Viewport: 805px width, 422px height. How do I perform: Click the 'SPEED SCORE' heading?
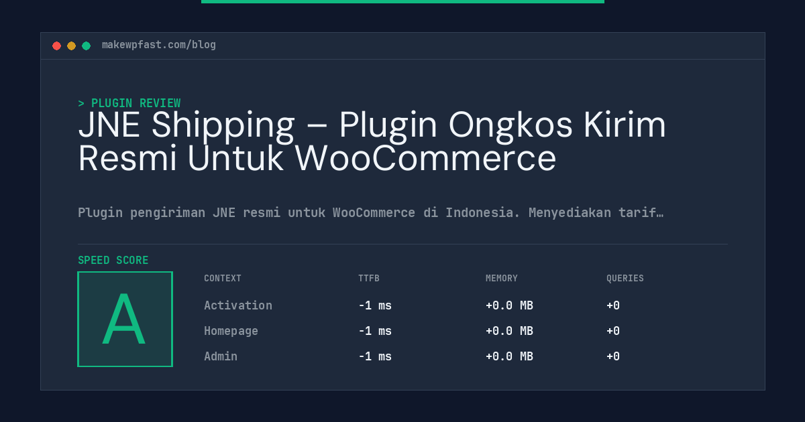(113, 261)
